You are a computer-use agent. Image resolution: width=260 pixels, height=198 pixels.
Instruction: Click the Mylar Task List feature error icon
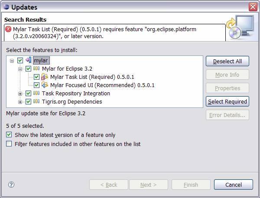(x=45, y=77)
